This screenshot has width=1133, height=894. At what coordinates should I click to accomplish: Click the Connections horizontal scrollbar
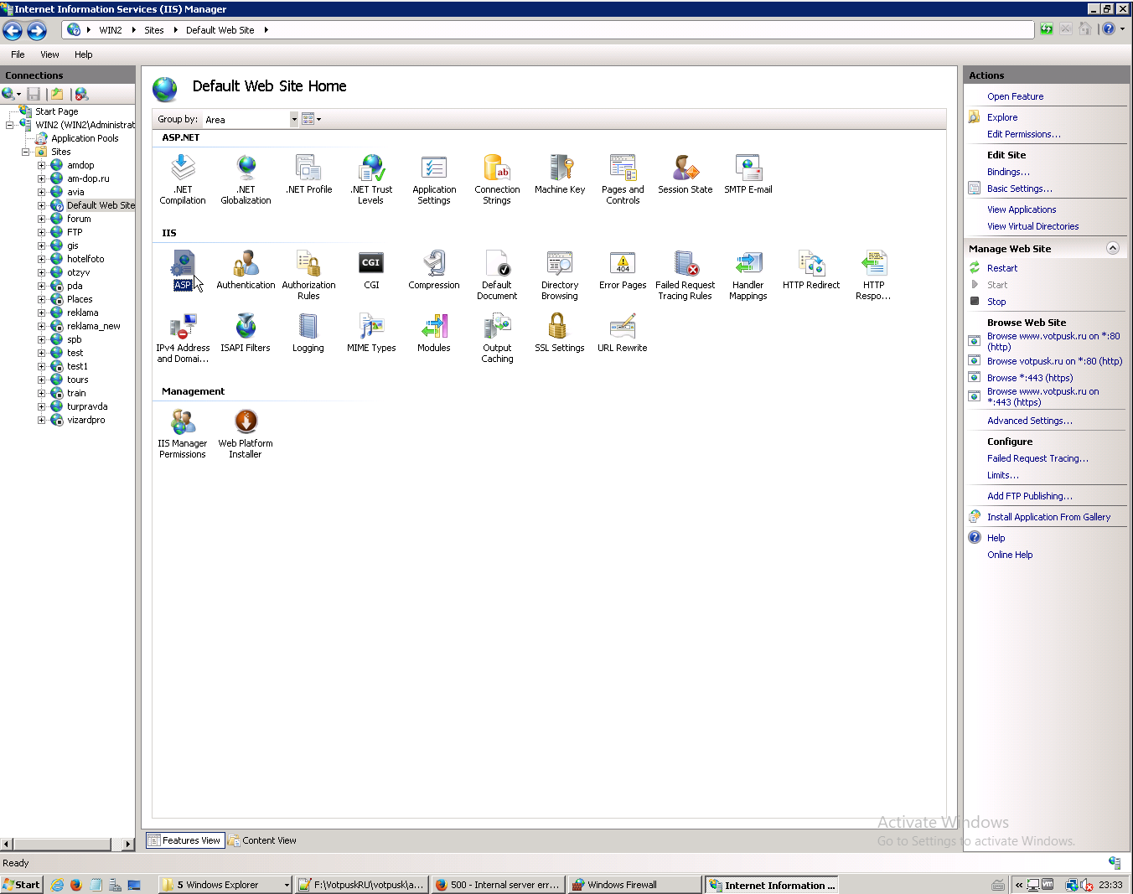click(x=67, y=845)
